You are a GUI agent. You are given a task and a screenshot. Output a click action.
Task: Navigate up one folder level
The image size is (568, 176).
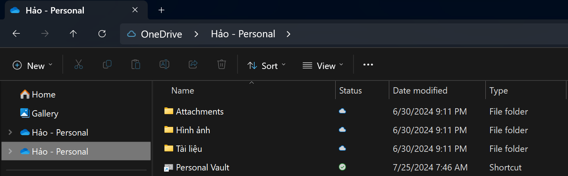click(x=73, y=34)
